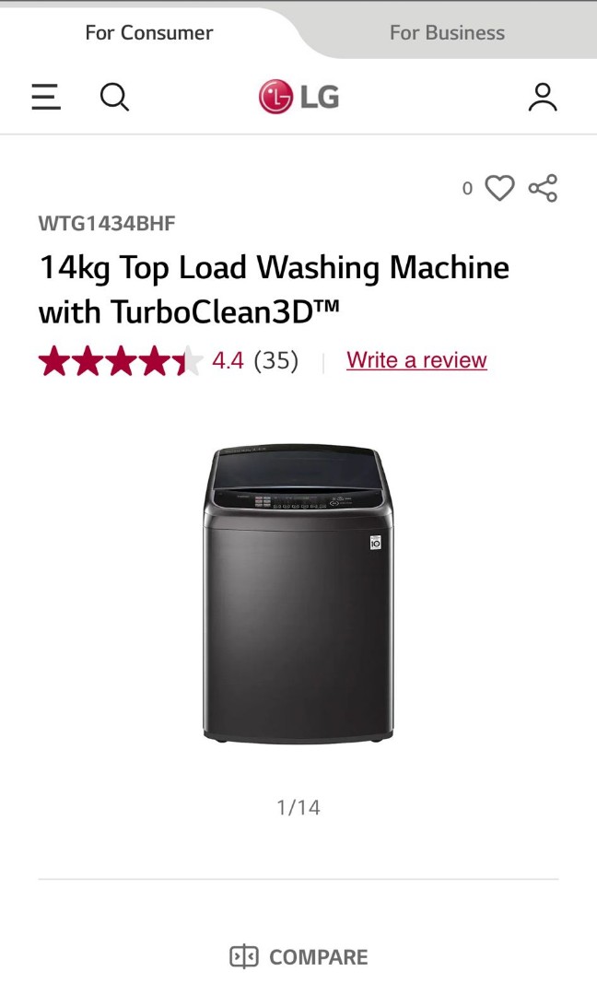Click the 1/14 image counter

tap(298, 807)
